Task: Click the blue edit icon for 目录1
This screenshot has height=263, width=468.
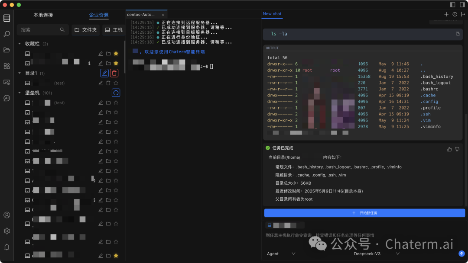Action: coord(104,73)
